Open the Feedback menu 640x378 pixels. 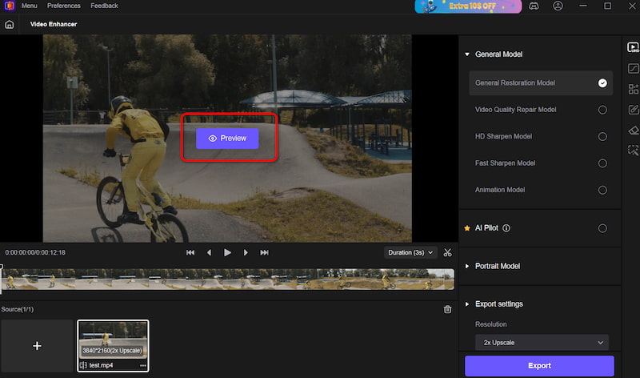click(x=104, y=6)
